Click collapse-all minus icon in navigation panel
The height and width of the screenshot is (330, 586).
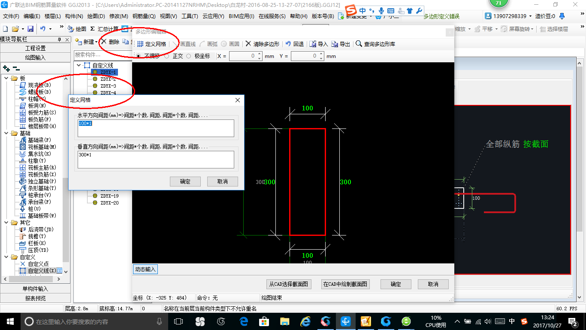tap(16, 68)
